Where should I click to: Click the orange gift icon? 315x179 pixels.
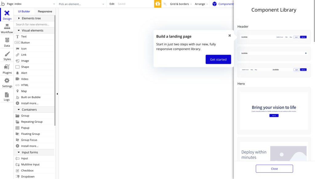[x=158, y=4]
